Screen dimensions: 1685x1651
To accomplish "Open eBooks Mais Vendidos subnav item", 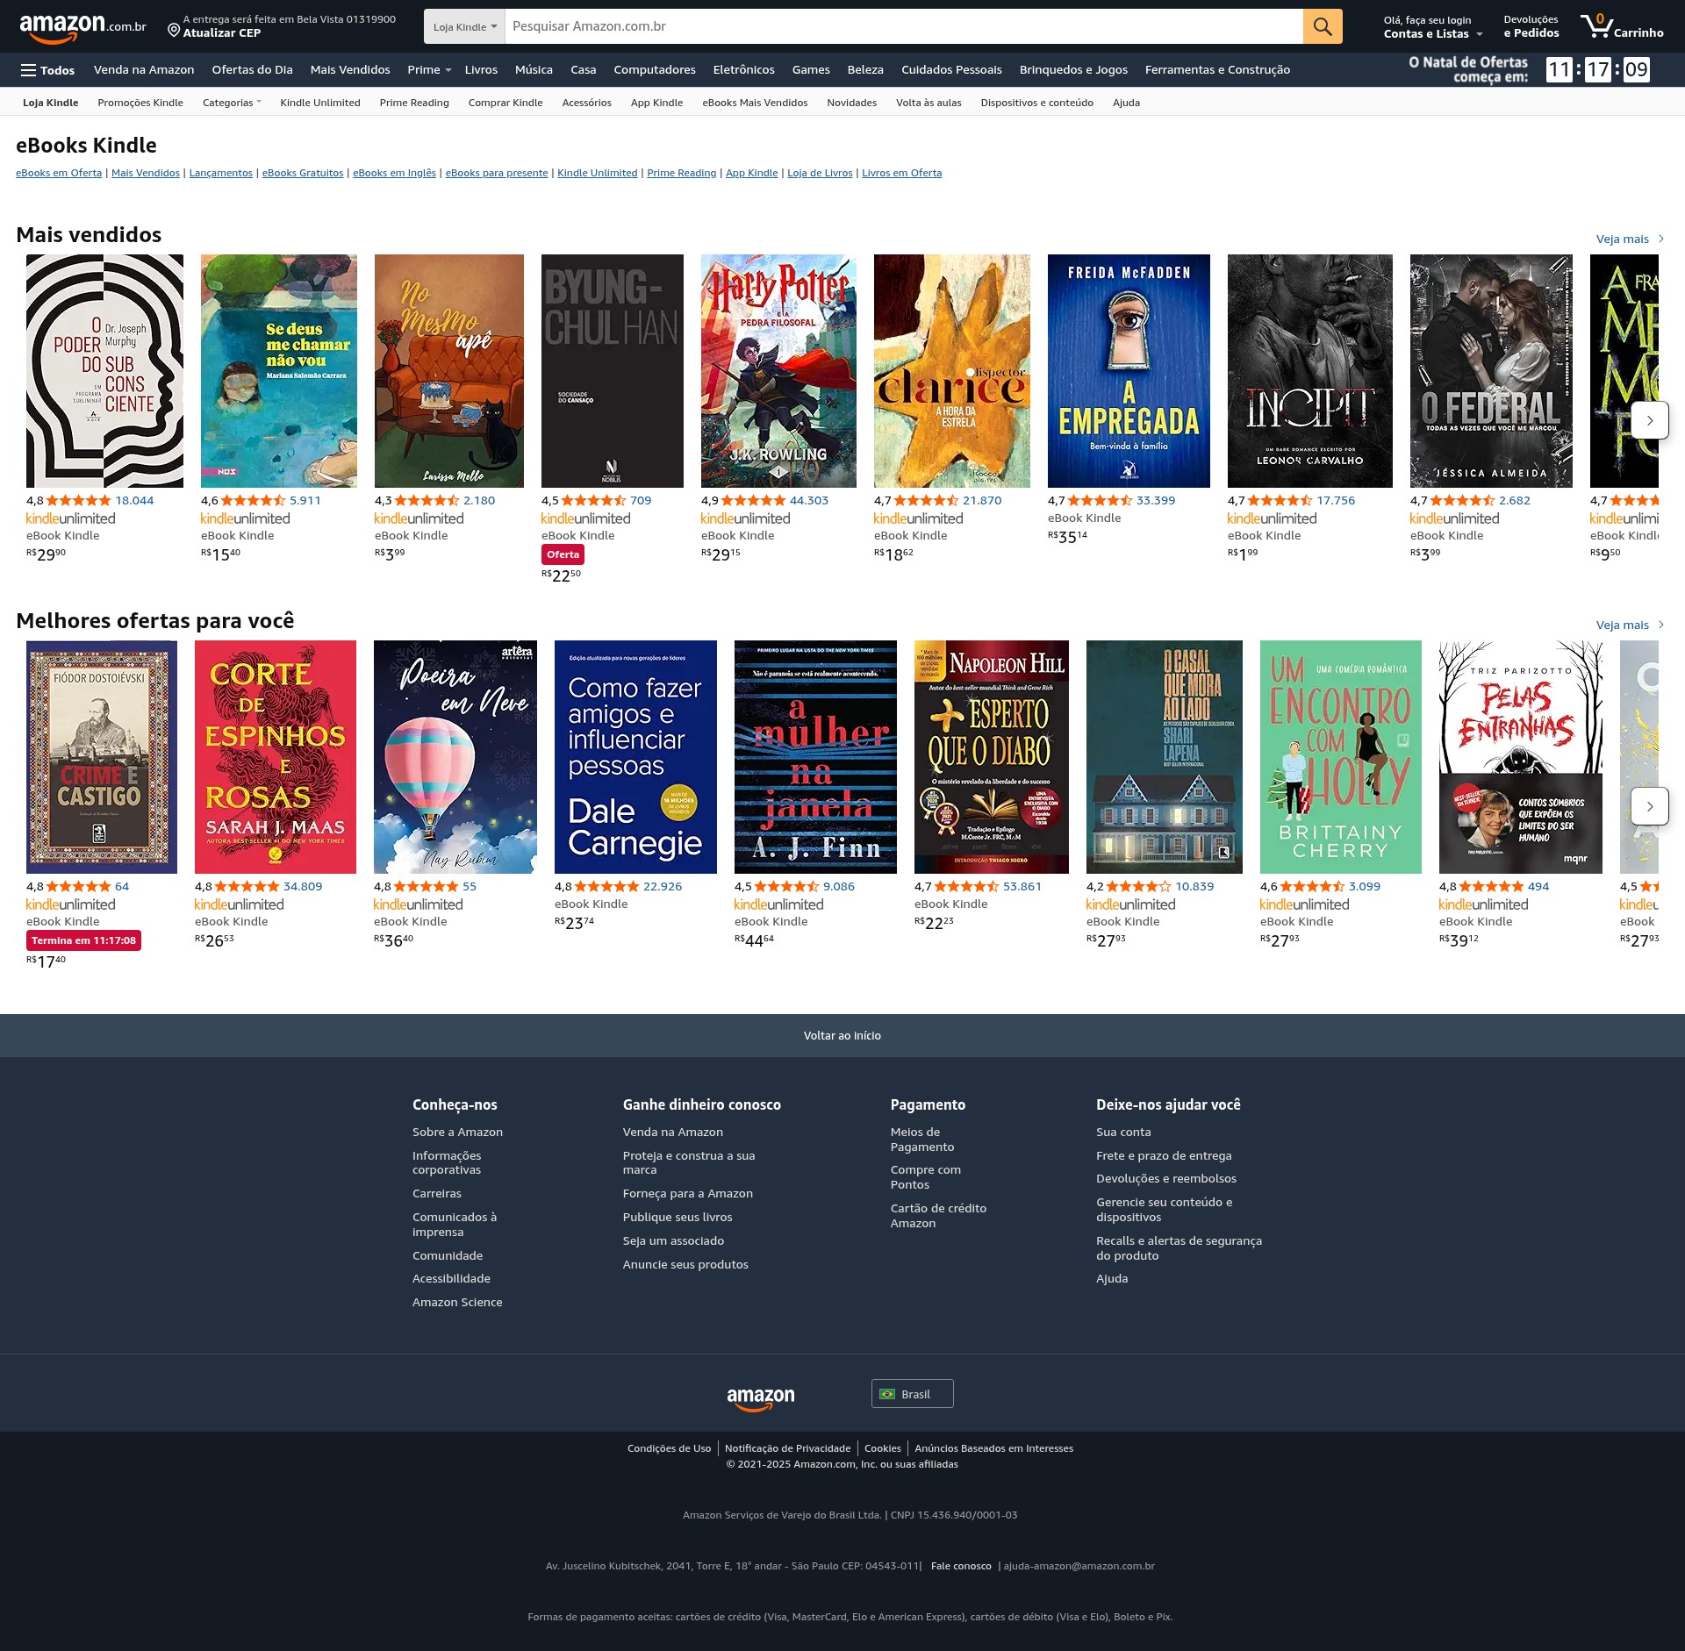I will tap(755, 103).
